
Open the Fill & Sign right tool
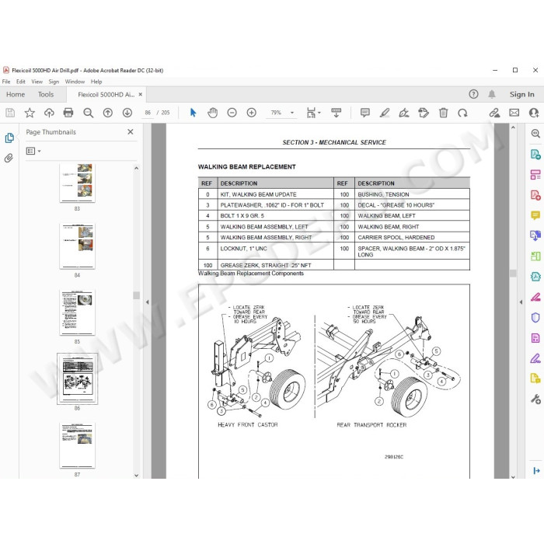click(x=535, y=358)
